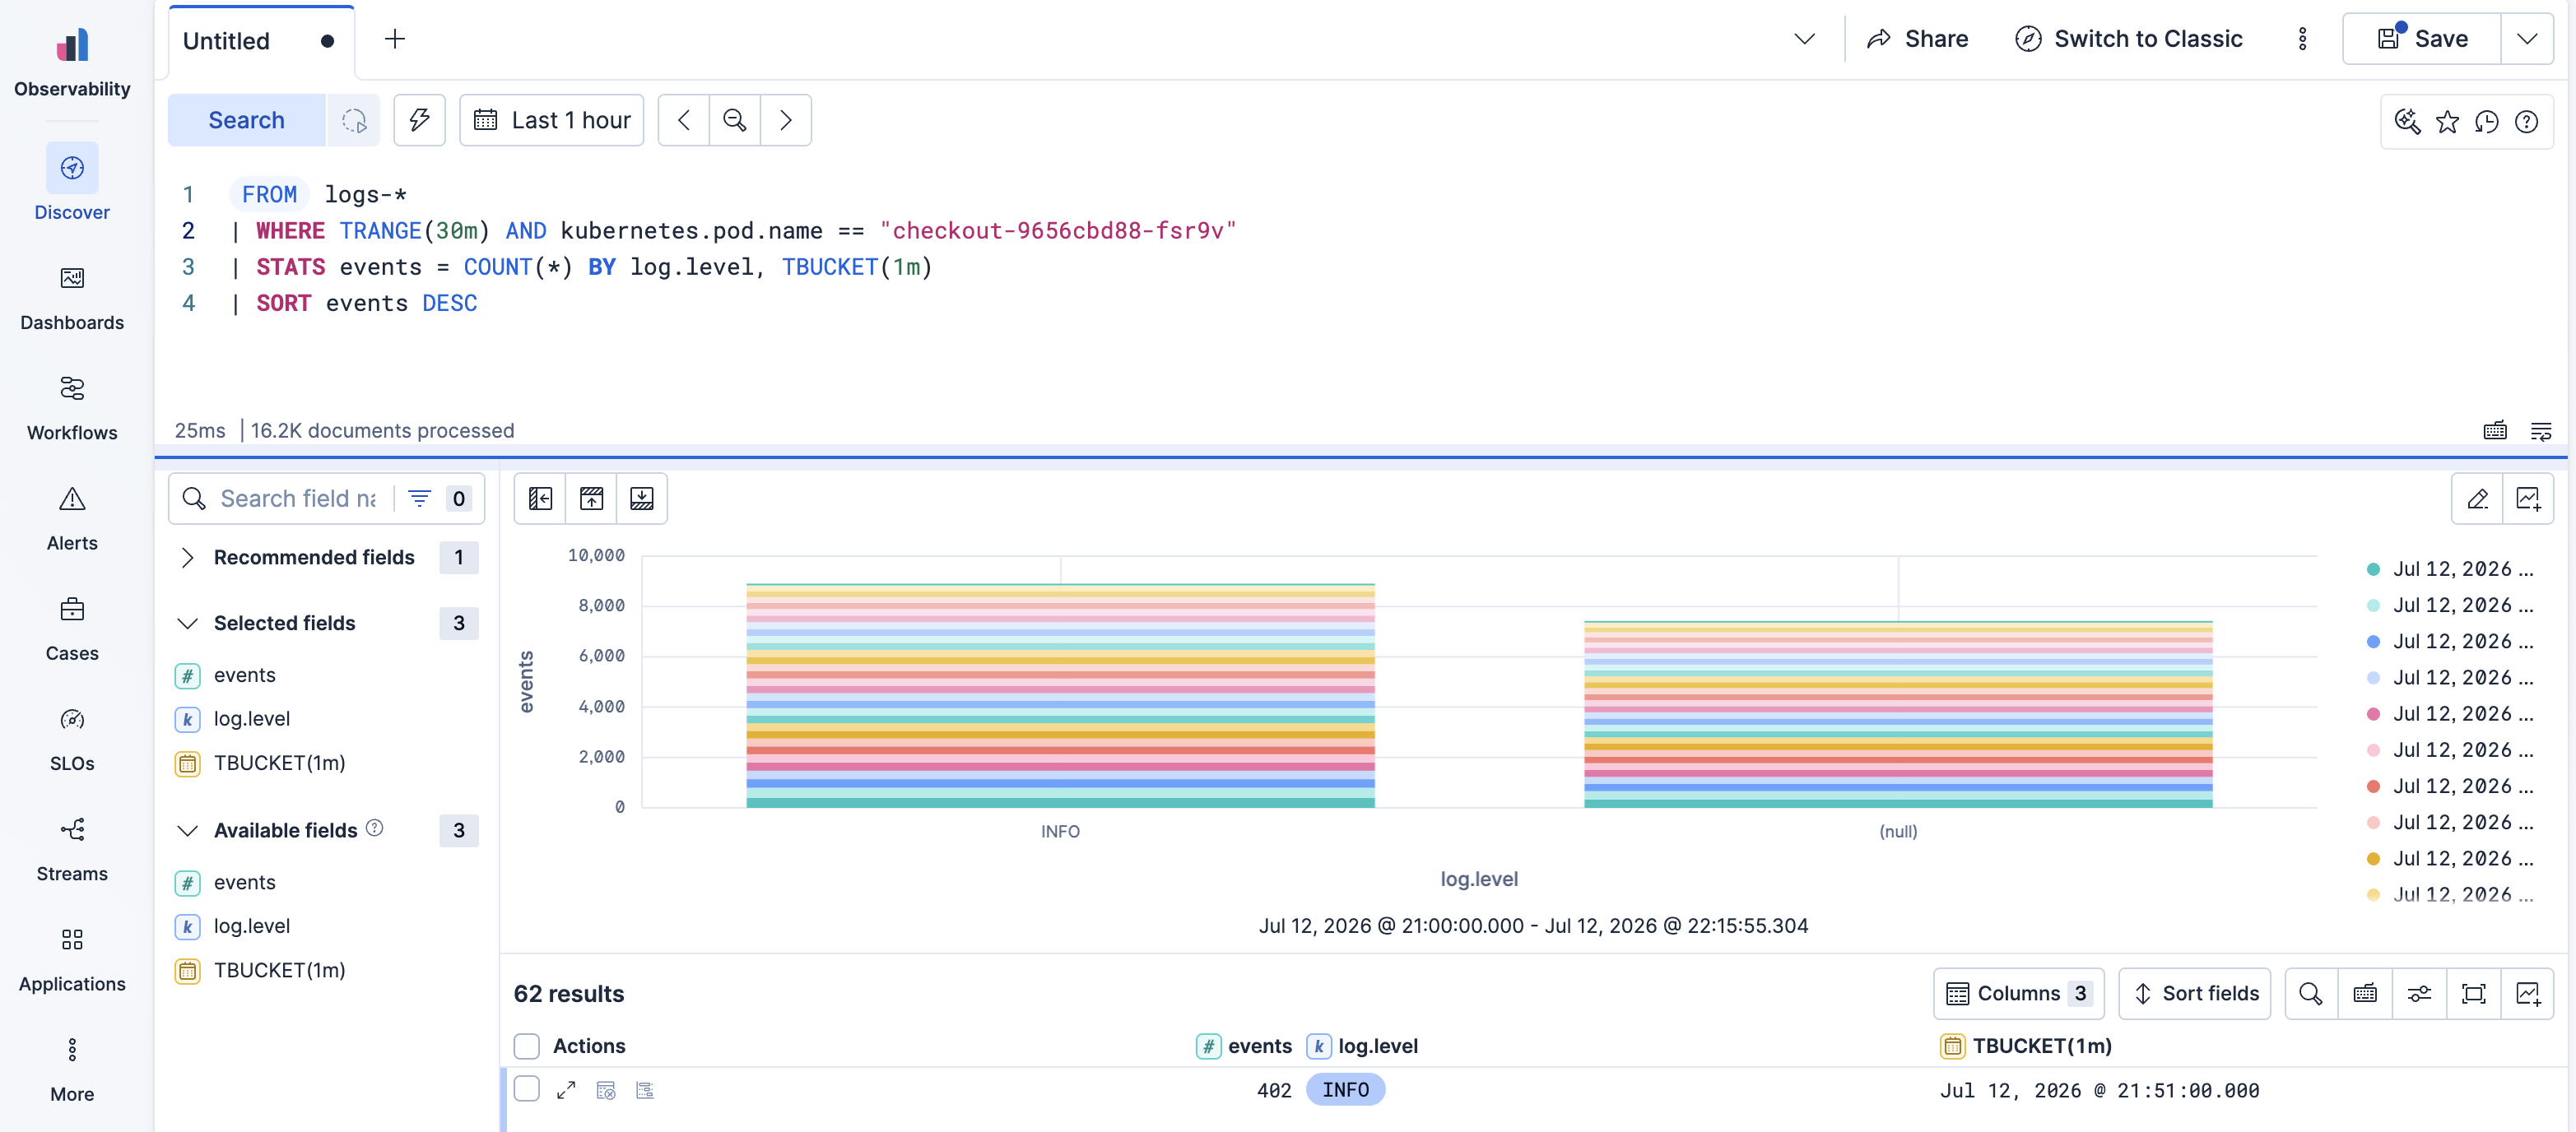Open SLOs in the sidebar
The height and width of the screenshot is (1132, 2576).
(x=72, y=738)
